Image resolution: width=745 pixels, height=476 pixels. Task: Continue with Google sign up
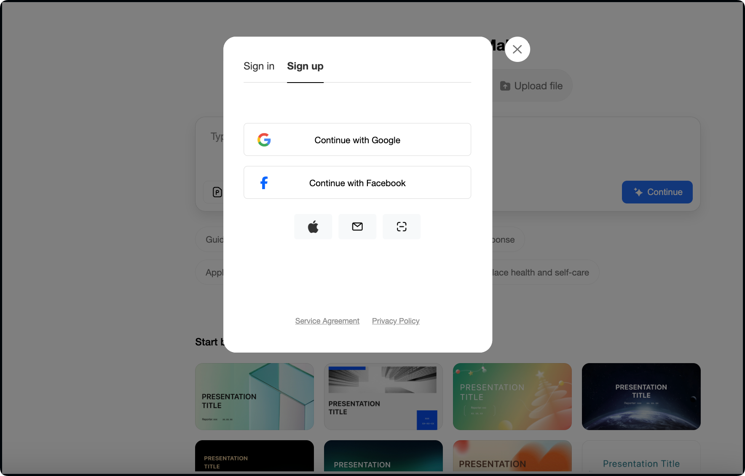coord(357,139)
